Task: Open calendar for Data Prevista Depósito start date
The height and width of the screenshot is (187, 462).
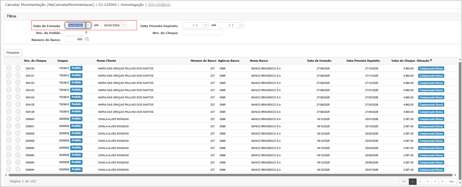Action: coord(206,25)
